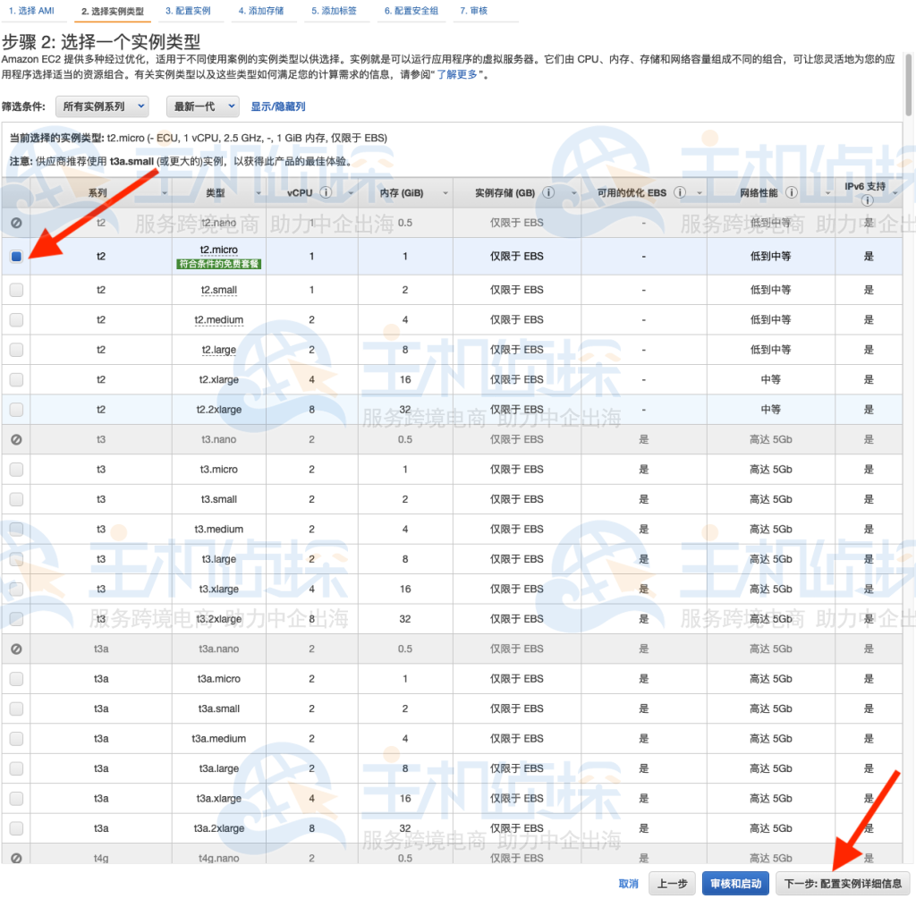Check the t3a.medium instance row checkbox

(15, 738)
